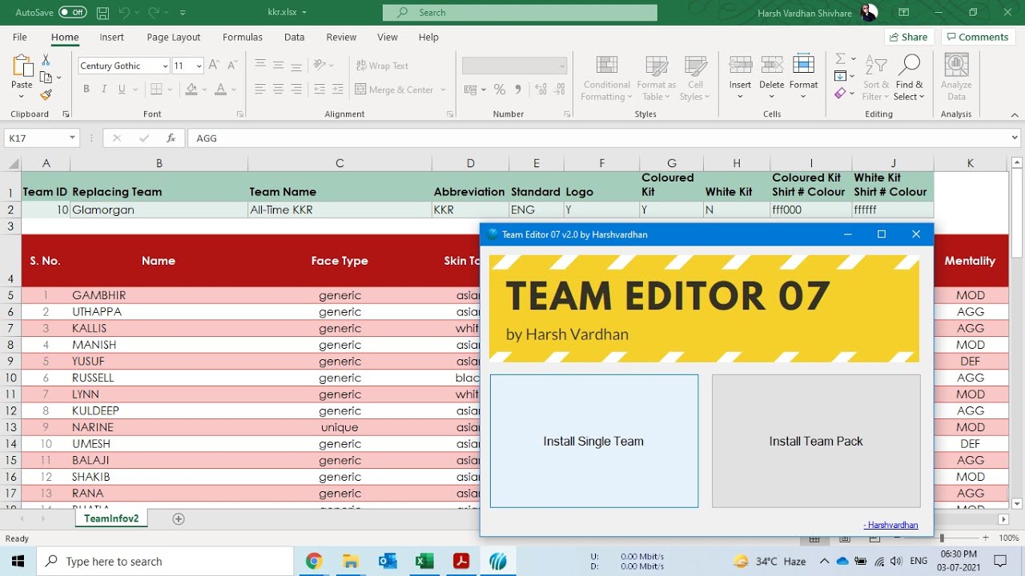
Task: Click the Save floppy icon
Action: click(102, 13)
